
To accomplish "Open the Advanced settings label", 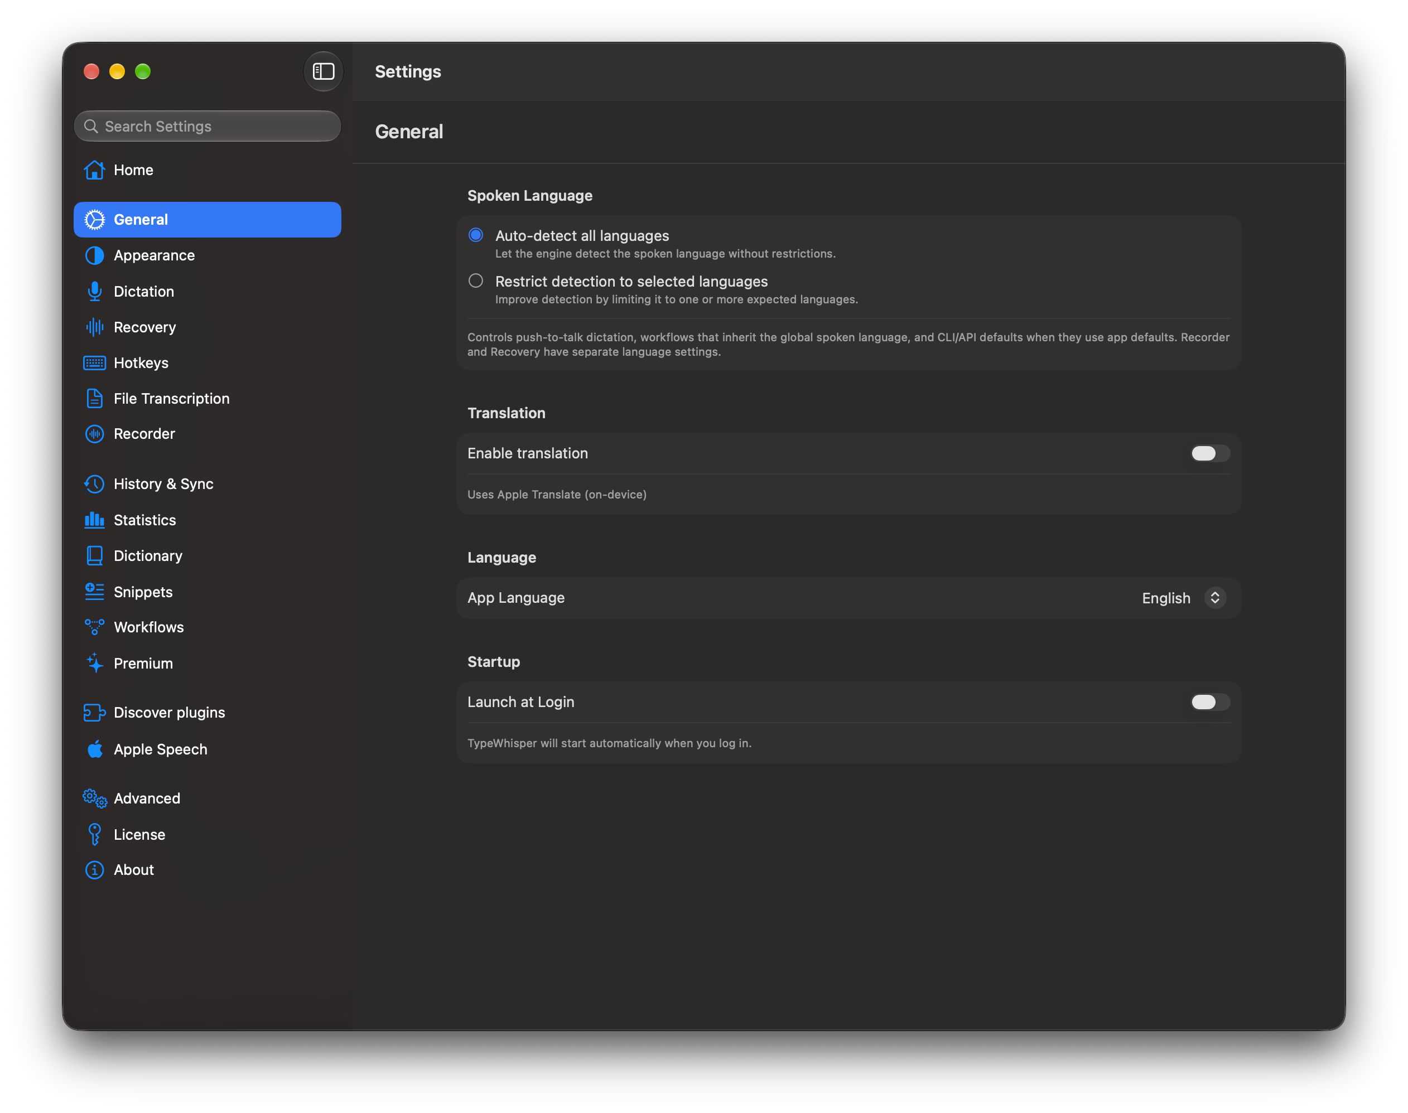I will click(x=147, y=799).
